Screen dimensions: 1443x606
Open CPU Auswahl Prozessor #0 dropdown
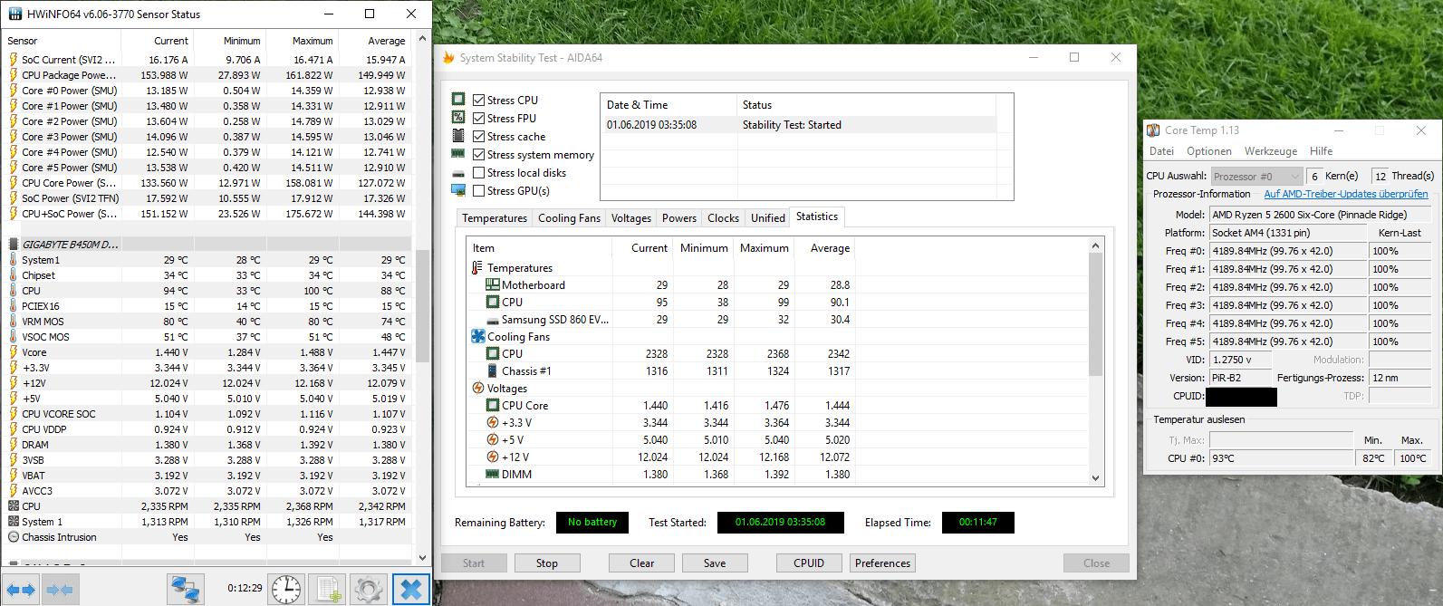(1256, 177)
